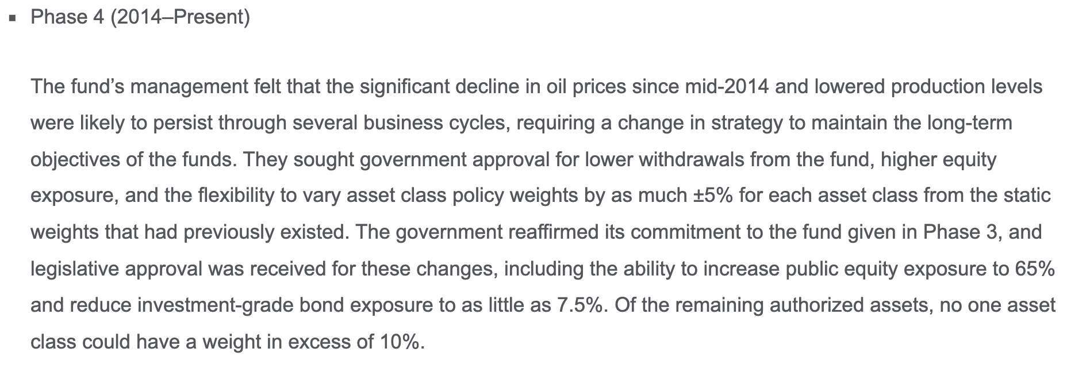Click the square bullet before Phase 4
1067x375 pixels.
coord(13,18)
